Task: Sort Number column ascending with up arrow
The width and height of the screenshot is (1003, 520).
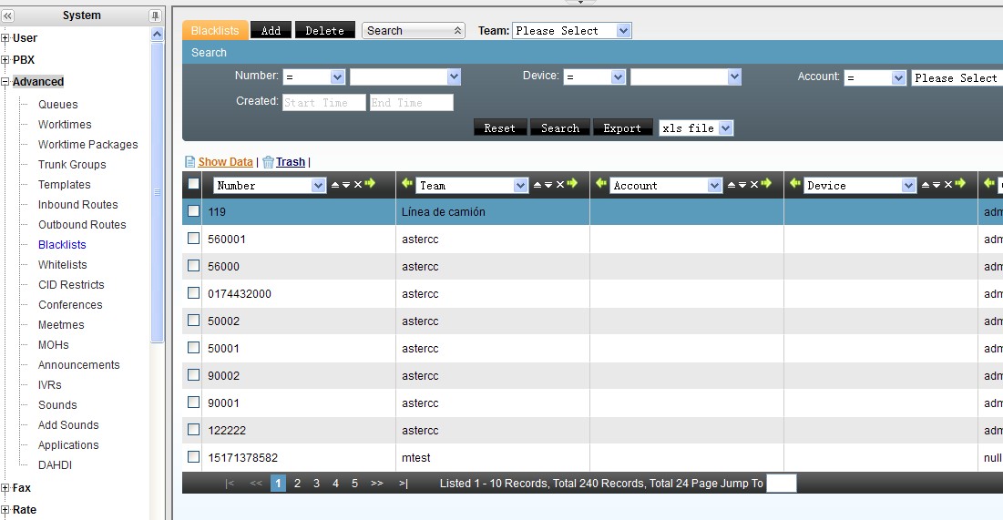Action: (x=334, y=185)
